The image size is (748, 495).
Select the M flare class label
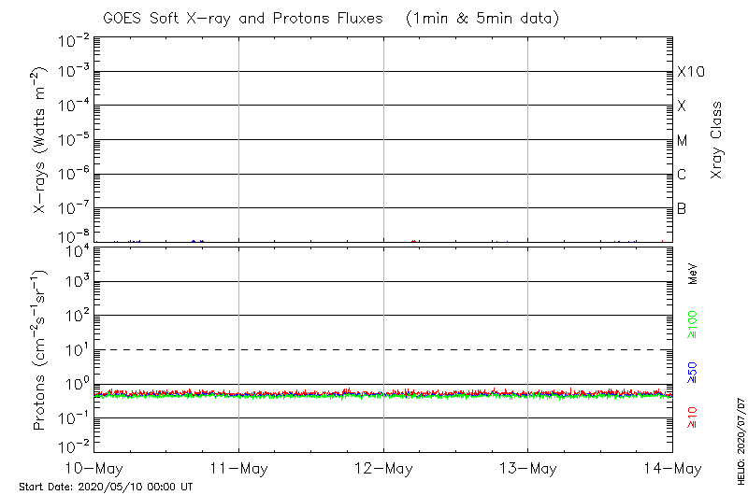coord(683,141)
